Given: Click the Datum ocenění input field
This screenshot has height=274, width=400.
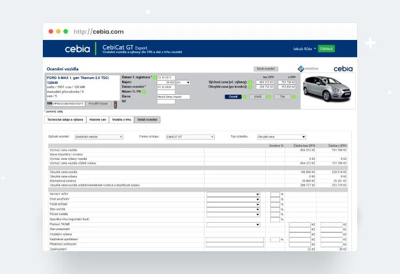Looking at the screenshot, I should click(166, 87).
